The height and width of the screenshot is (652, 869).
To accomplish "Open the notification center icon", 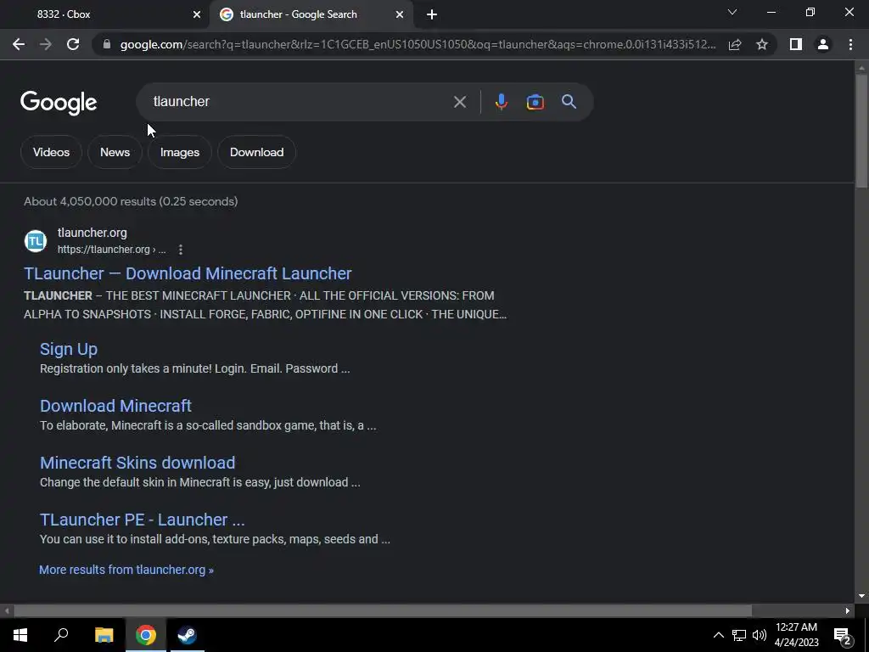I will (x=843, y=635).
